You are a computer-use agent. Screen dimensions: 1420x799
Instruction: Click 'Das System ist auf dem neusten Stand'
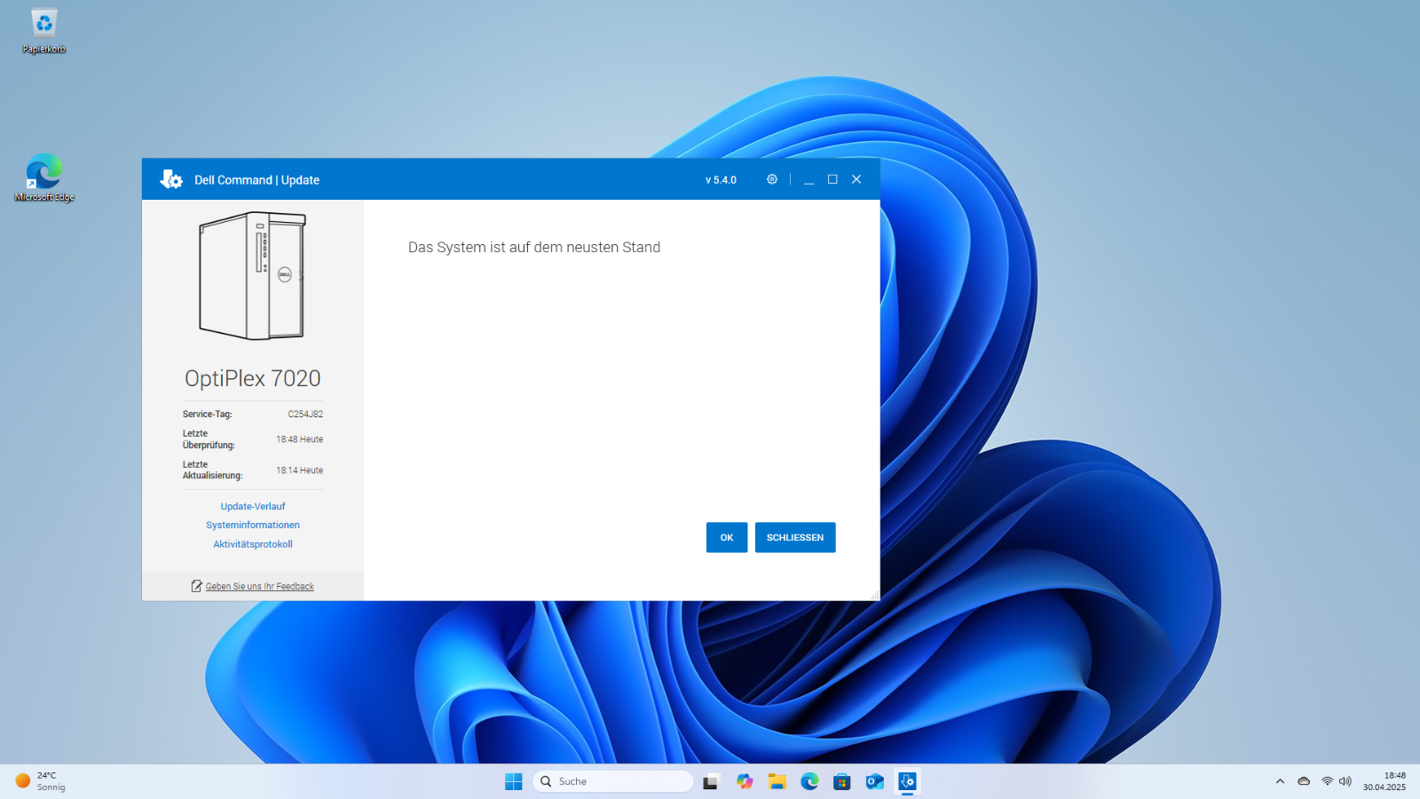[534, 248]
